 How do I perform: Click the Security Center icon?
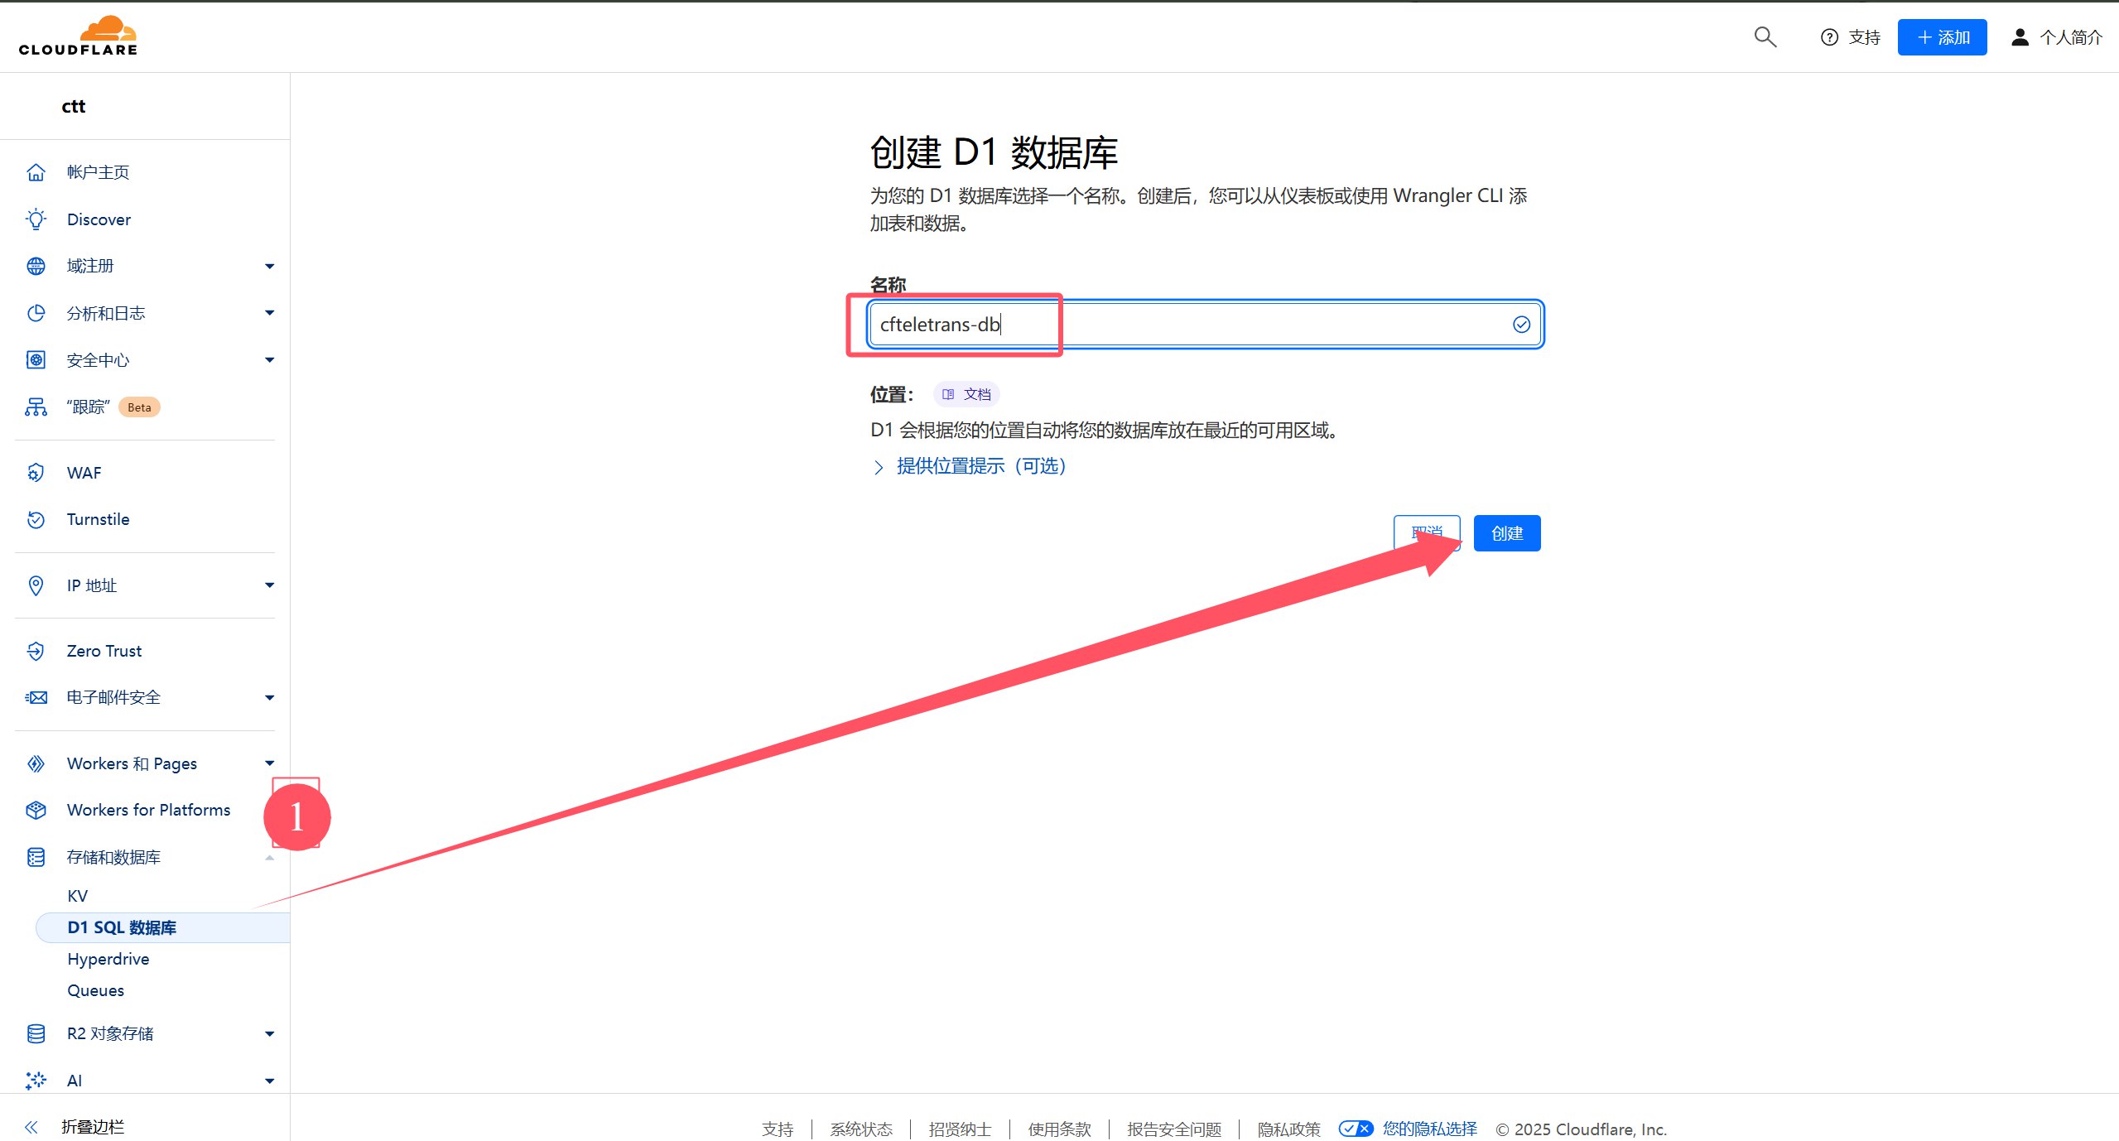[36, 360]
